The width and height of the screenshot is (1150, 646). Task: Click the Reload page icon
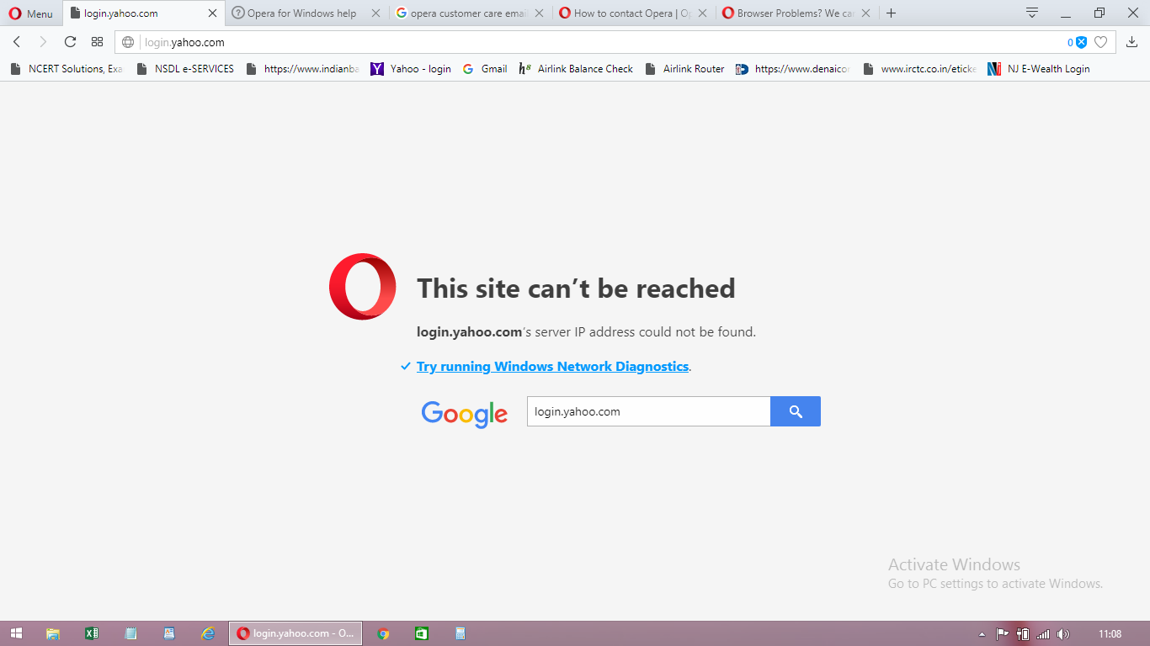[70, 42]
